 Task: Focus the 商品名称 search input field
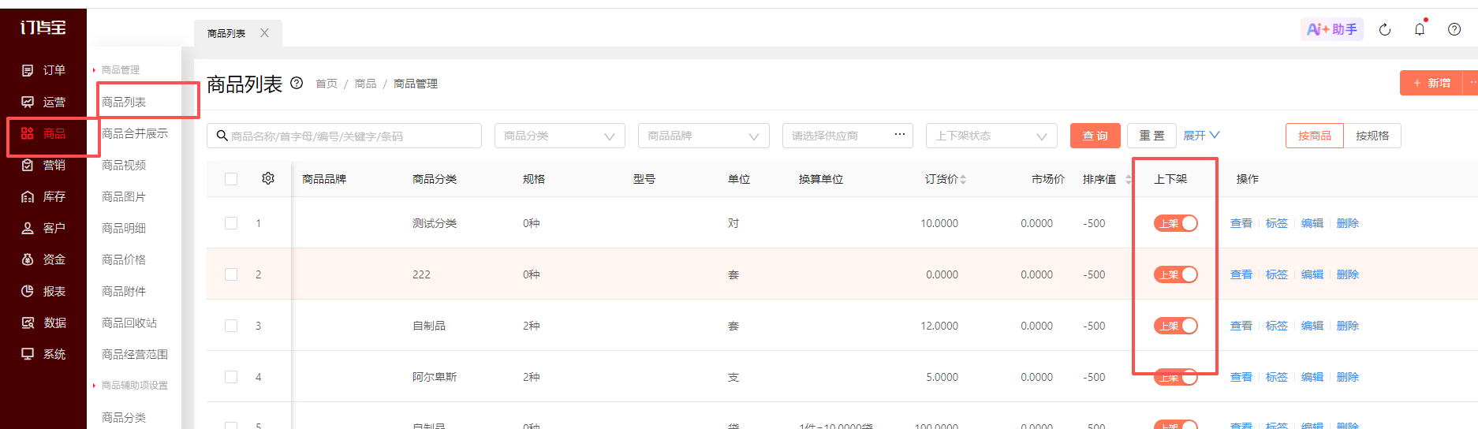[x=345, y=136]
